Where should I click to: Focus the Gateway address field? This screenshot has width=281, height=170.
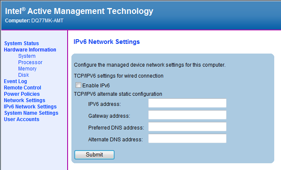pos(187,115)
